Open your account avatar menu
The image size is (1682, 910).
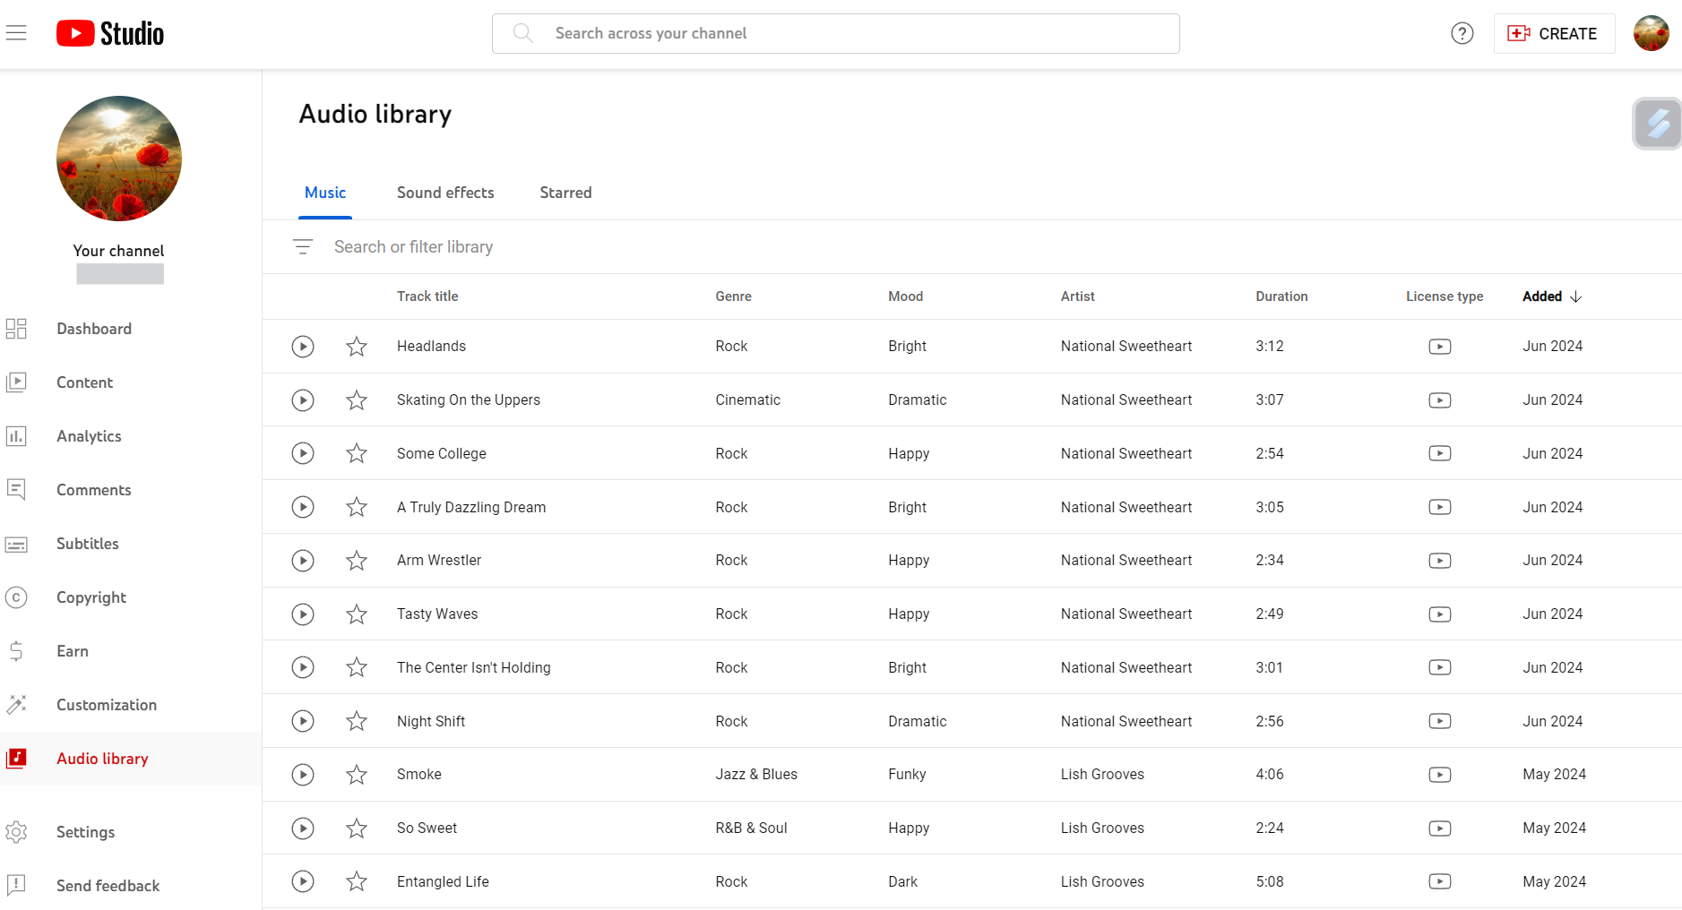(1652, 33)
